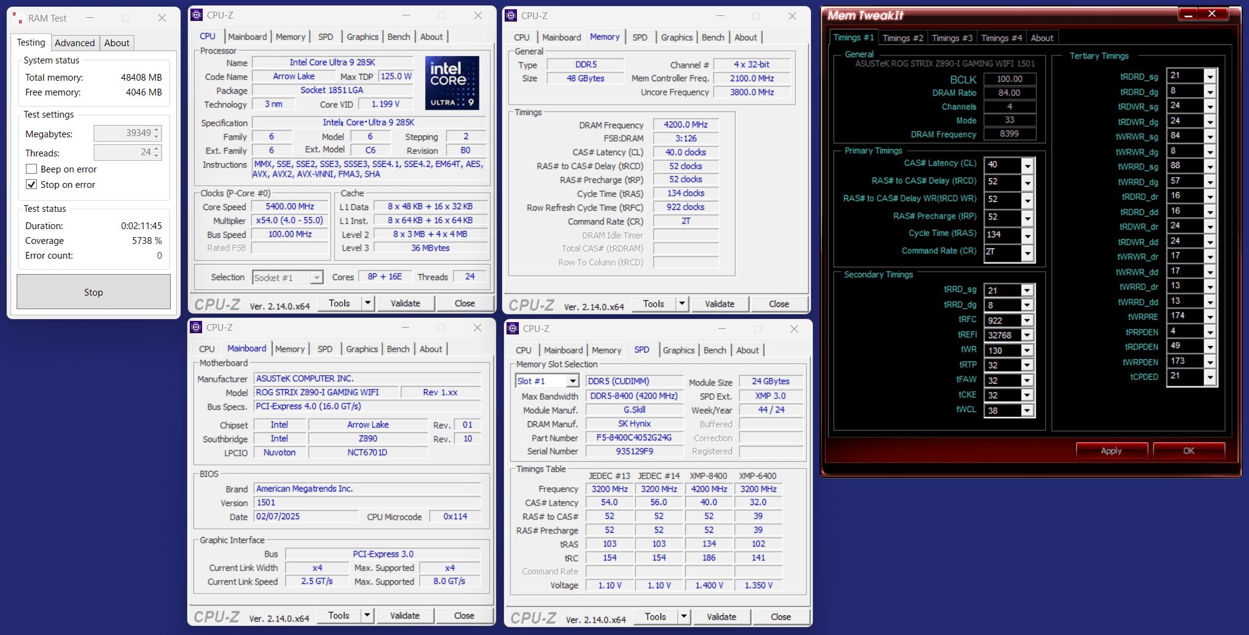Open the tWCL dropdown in Mem TweakIt

[1027, 411]
